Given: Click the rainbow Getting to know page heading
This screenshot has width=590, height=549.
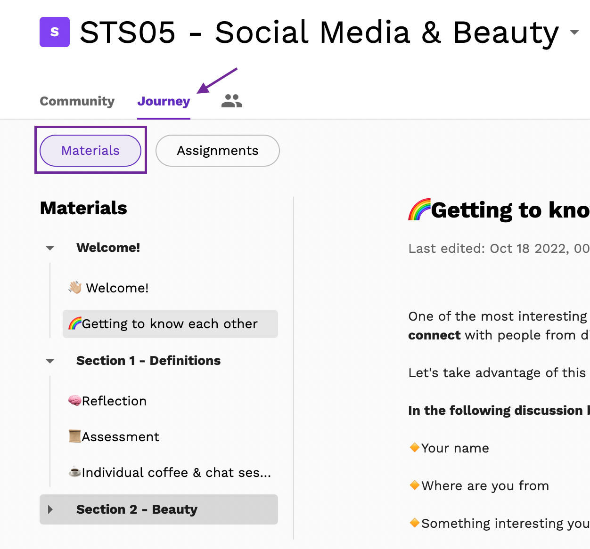Looking at the screenshot, I should click(499, 210).
